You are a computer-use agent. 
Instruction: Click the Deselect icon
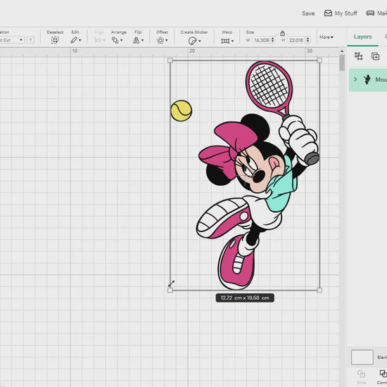tap(55, 40)
